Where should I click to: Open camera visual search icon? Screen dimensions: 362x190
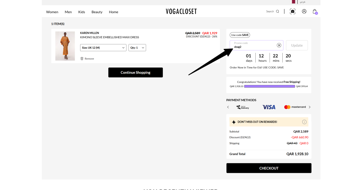point(292,11)
